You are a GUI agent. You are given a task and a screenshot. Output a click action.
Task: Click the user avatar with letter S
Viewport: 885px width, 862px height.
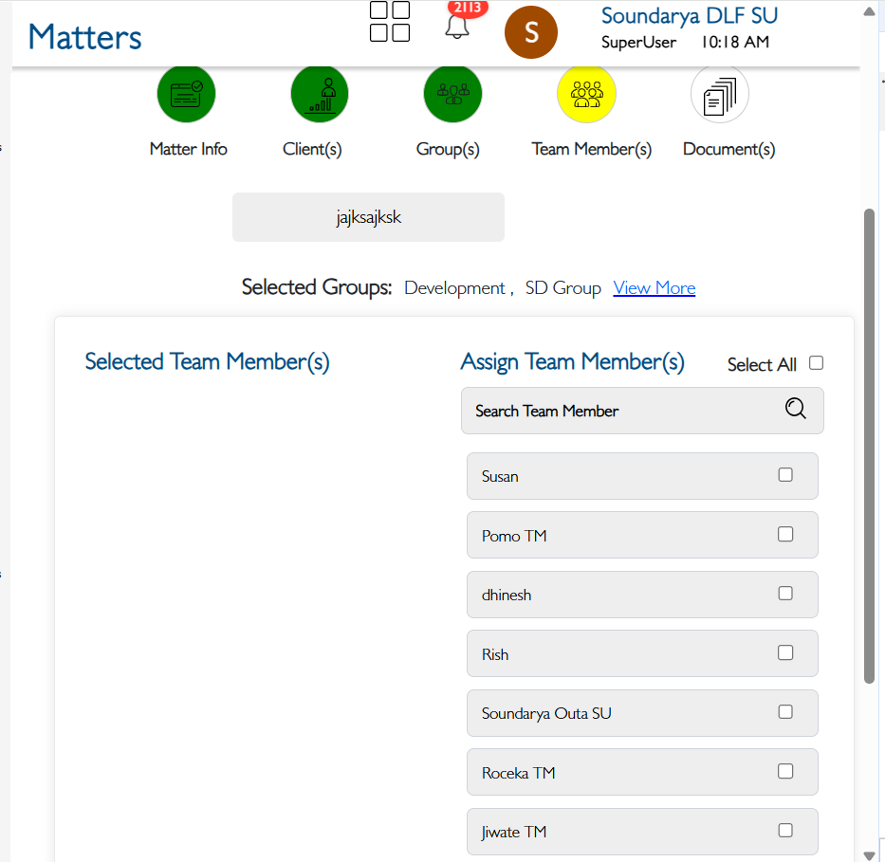(x=531, y=32)
